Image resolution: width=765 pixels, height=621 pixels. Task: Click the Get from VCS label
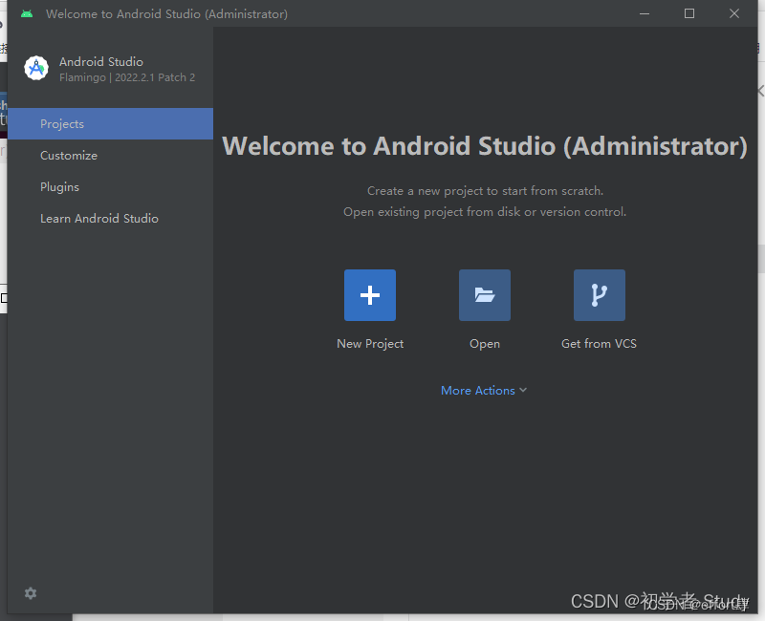[600, 344]
